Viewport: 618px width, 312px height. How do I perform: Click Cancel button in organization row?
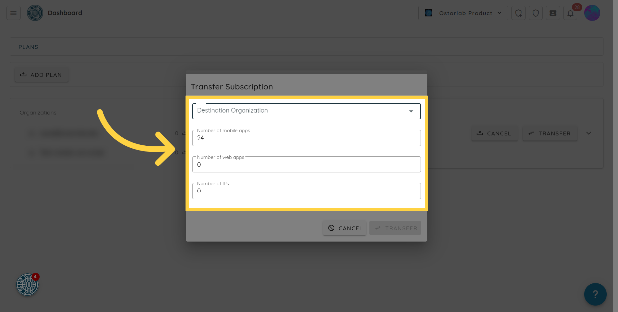pos(494,133)
